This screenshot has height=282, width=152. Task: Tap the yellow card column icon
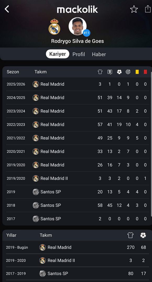[x=137, y=72]
